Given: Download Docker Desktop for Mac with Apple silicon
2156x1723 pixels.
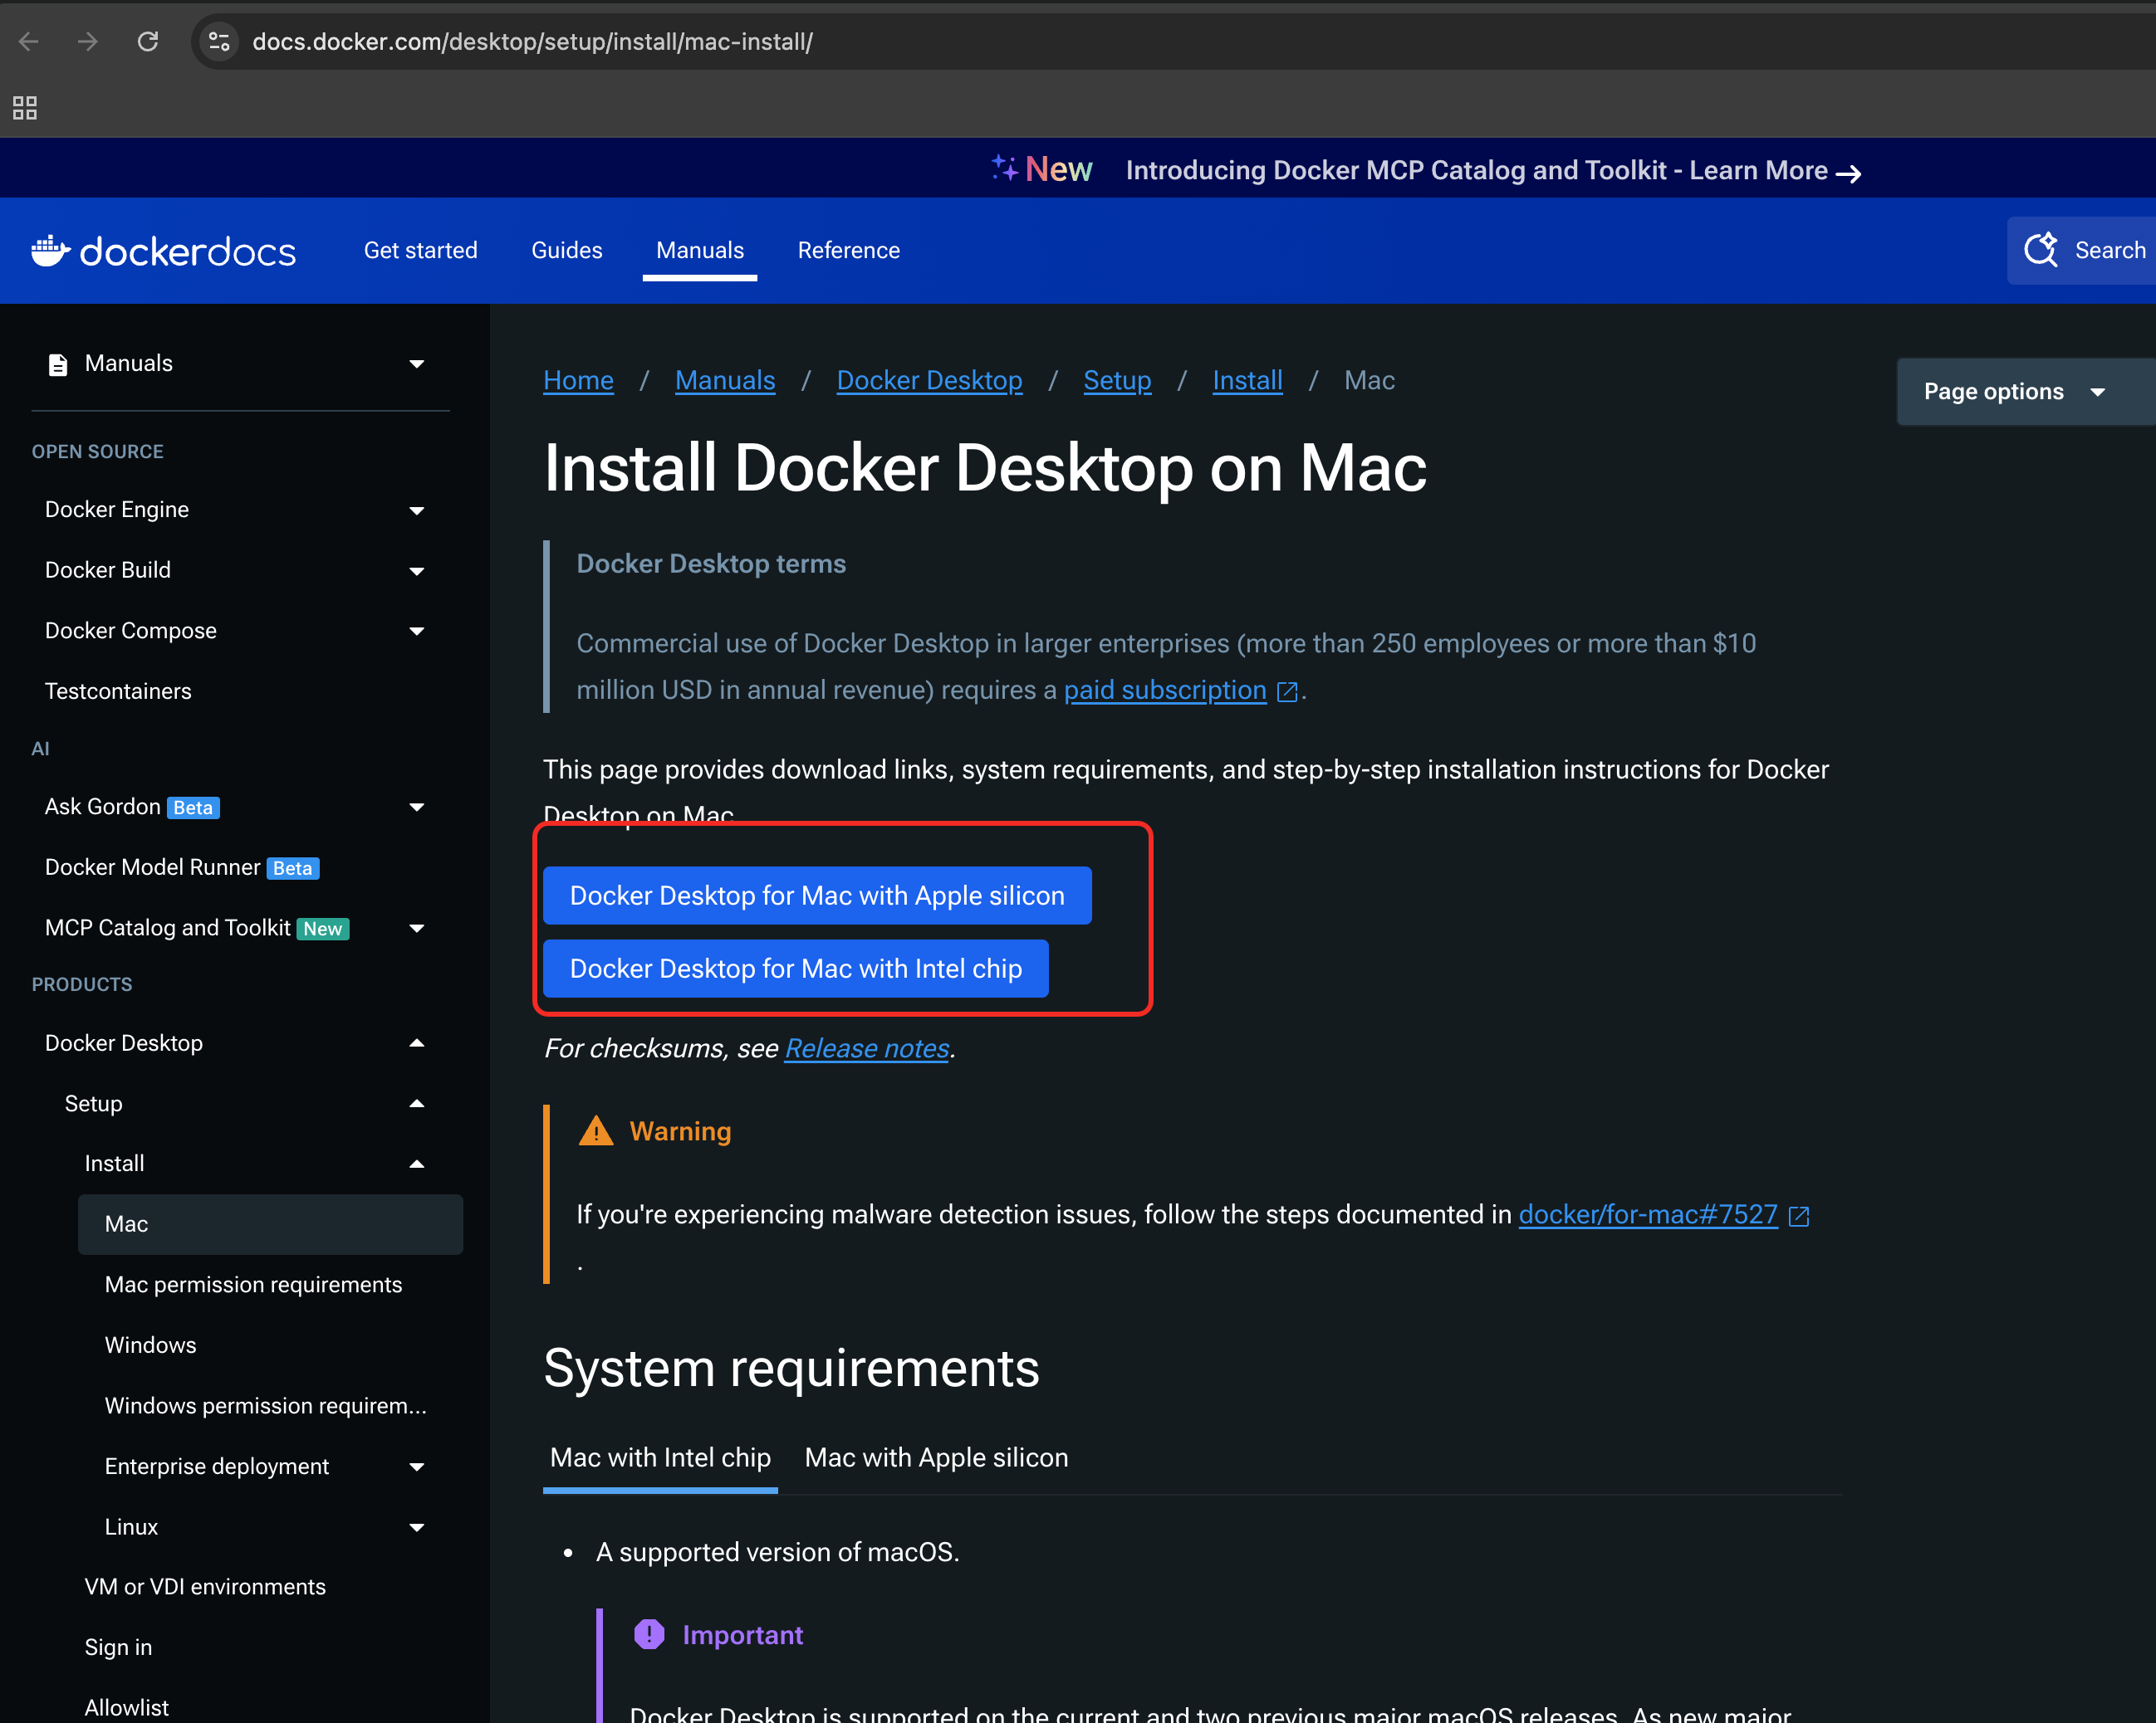Looking at the screenshot, I should tap(816, 896).
